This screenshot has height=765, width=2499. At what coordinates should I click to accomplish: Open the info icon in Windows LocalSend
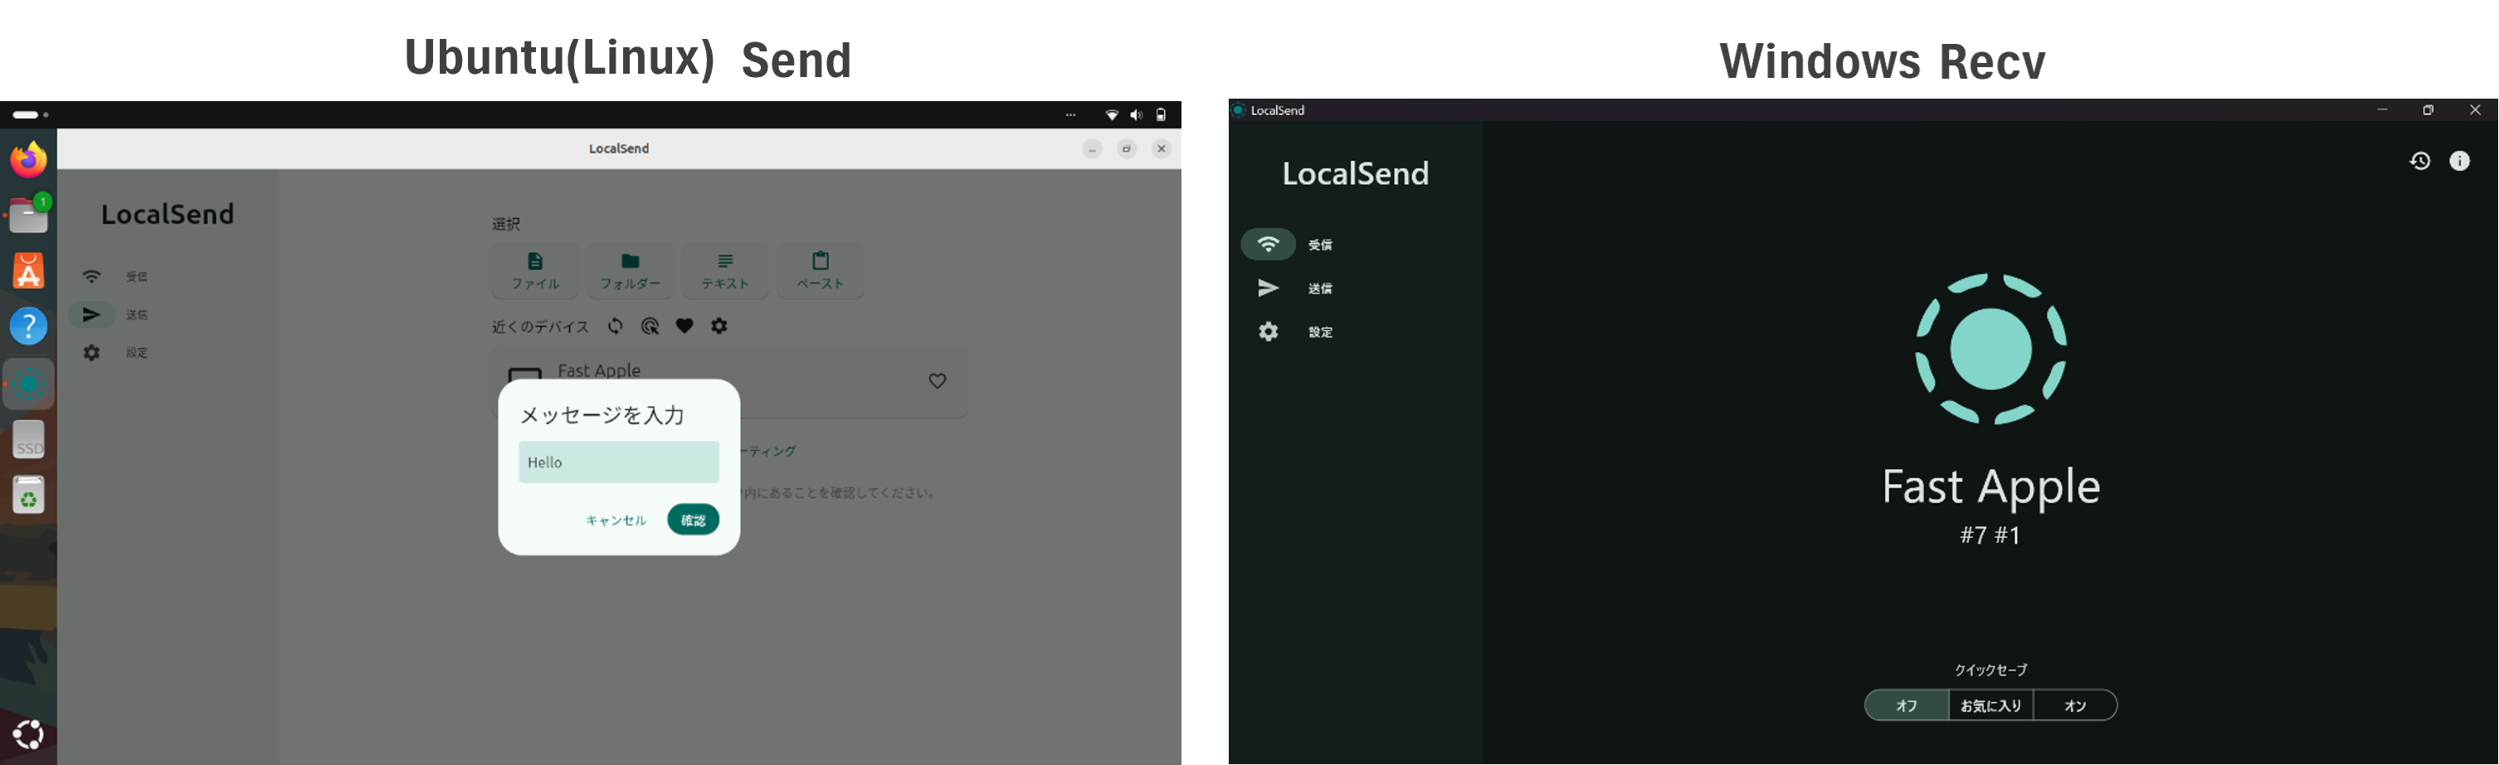click(2459, 161)
